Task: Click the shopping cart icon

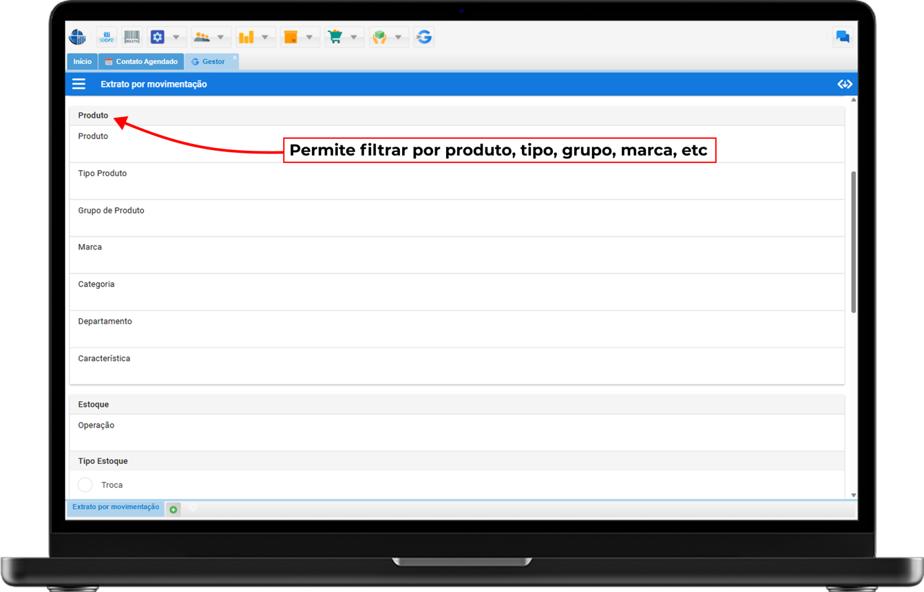Action: pos(335,37)
